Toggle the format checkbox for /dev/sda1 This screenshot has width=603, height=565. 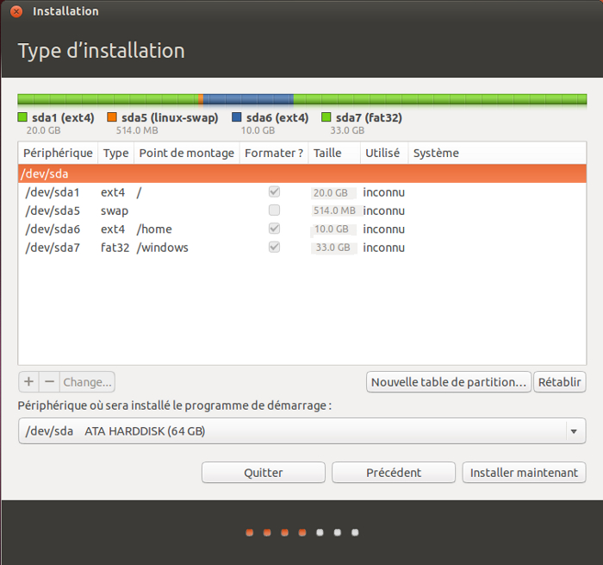click(274, 192)
